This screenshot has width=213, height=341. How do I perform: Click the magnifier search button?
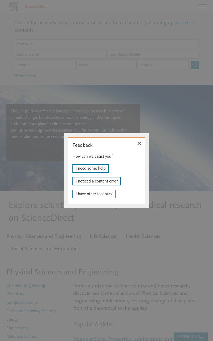[195, 65]
